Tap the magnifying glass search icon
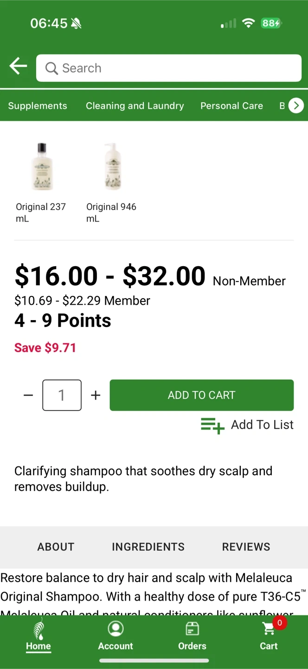308x669 pixels. 51,68
